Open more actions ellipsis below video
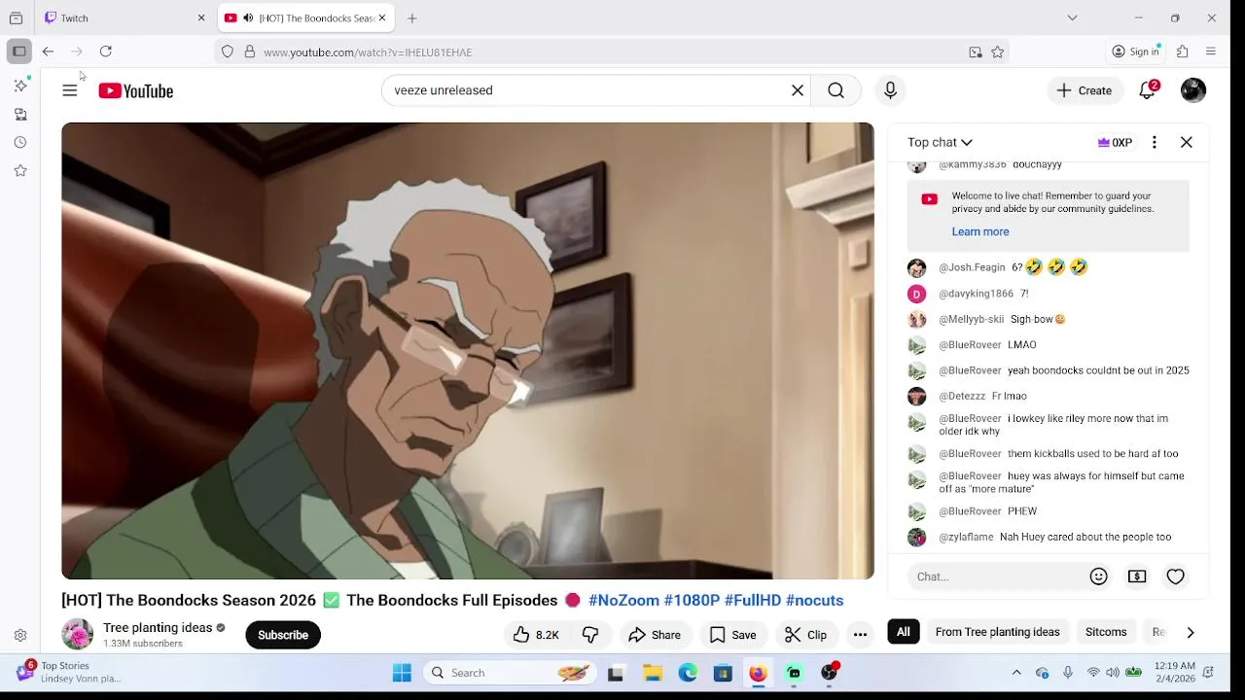Image resolution: width=1245 pixels, height=700 pixels. 860,635
